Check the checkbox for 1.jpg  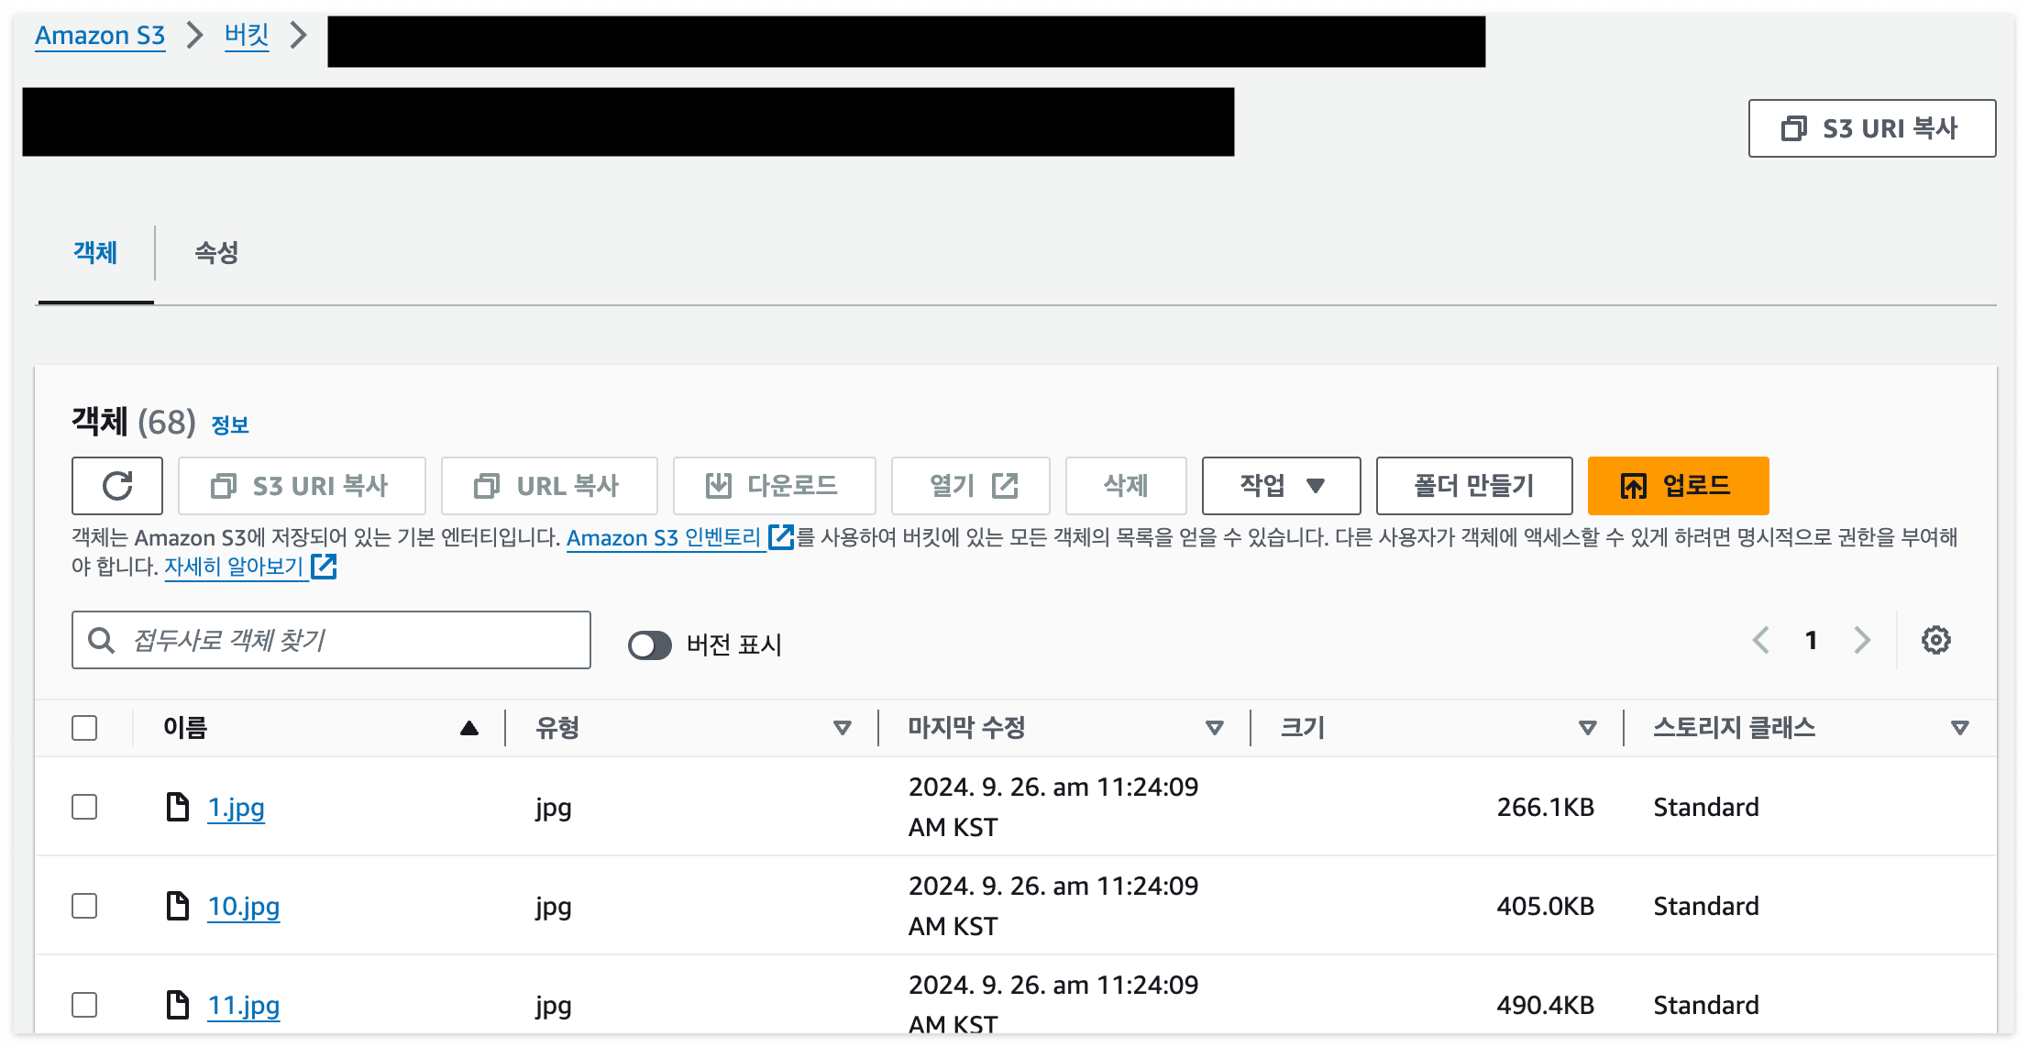84,807
